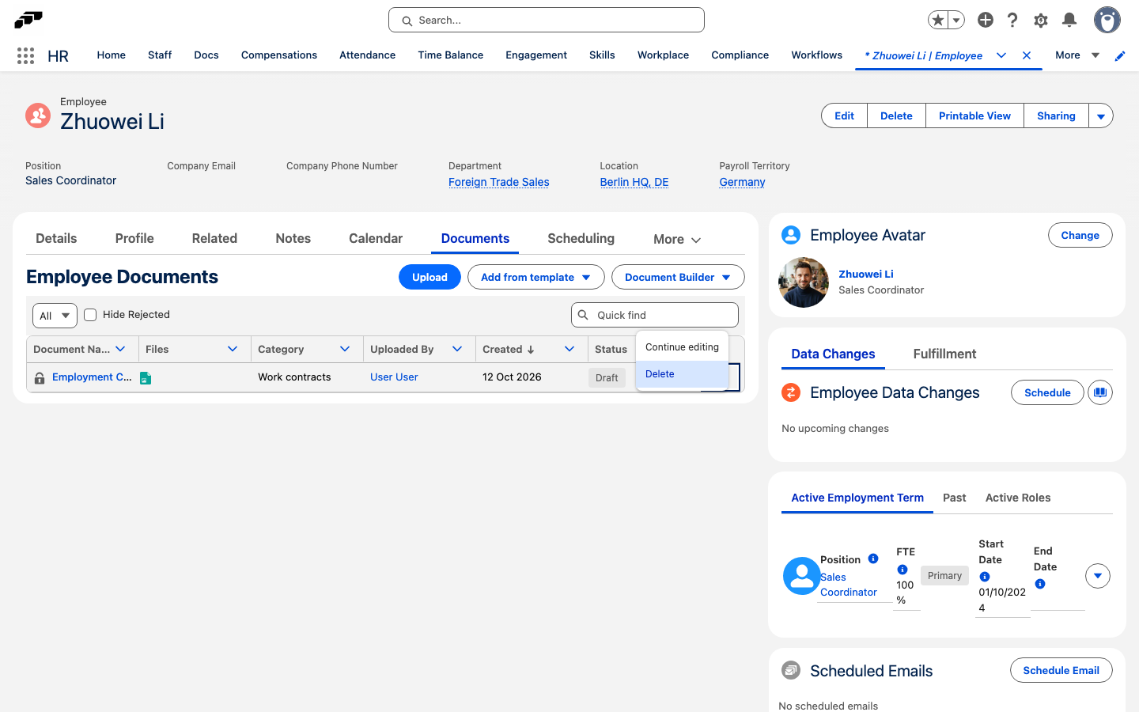Open the user profile avatar menu

1107,20
